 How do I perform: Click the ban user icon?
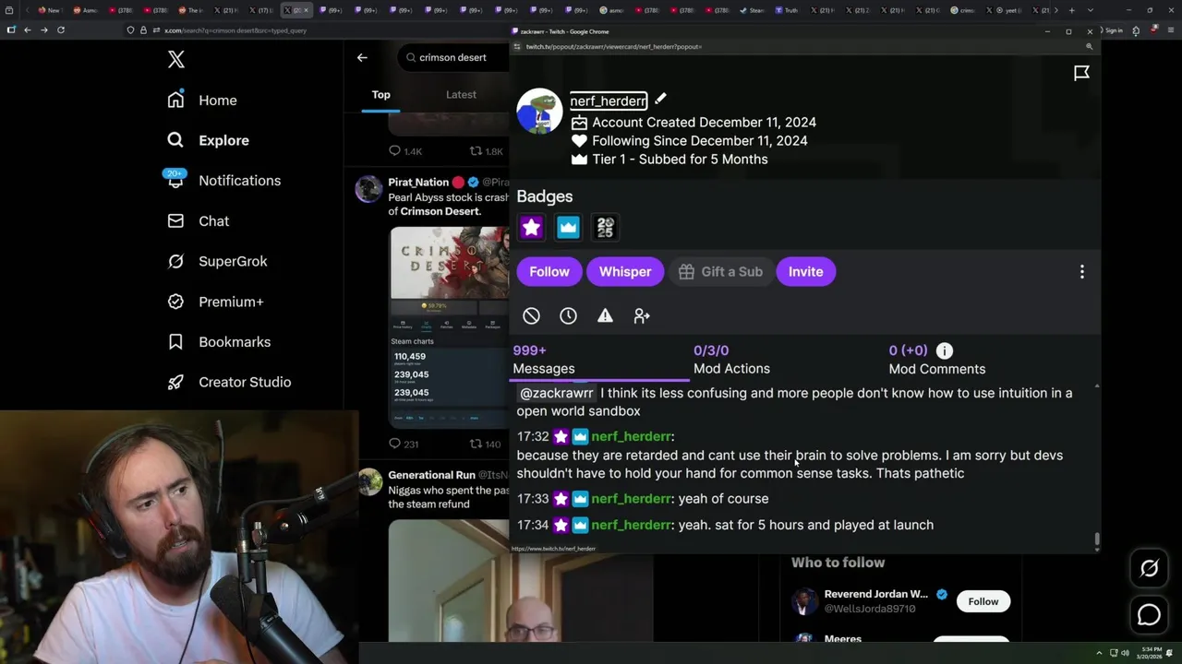[531, 315]
